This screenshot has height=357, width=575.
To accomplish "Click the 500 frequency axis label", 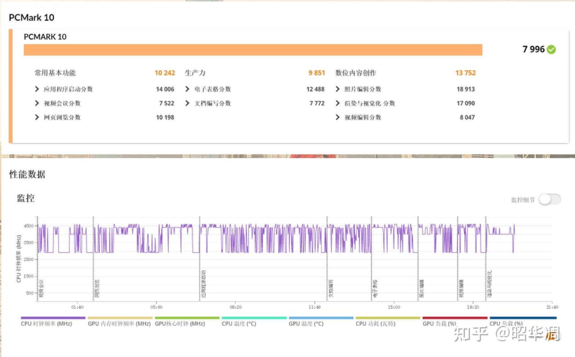I will pos(31,293).
